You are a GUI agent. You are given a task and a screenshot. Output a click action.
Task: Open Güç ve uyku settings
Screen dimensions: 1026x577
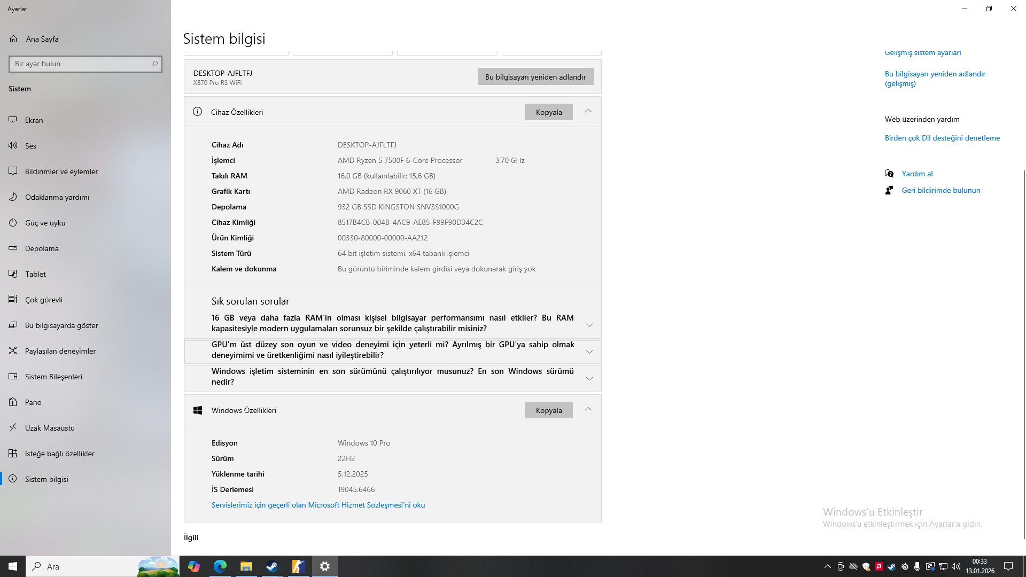click(85, 223)
